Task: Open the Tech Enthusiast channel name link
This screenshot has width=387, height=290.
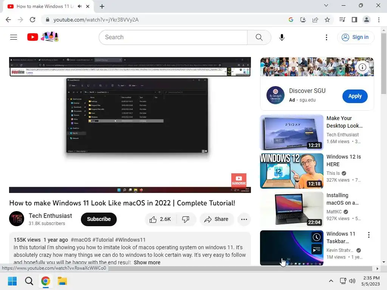Action: point(50,216)
